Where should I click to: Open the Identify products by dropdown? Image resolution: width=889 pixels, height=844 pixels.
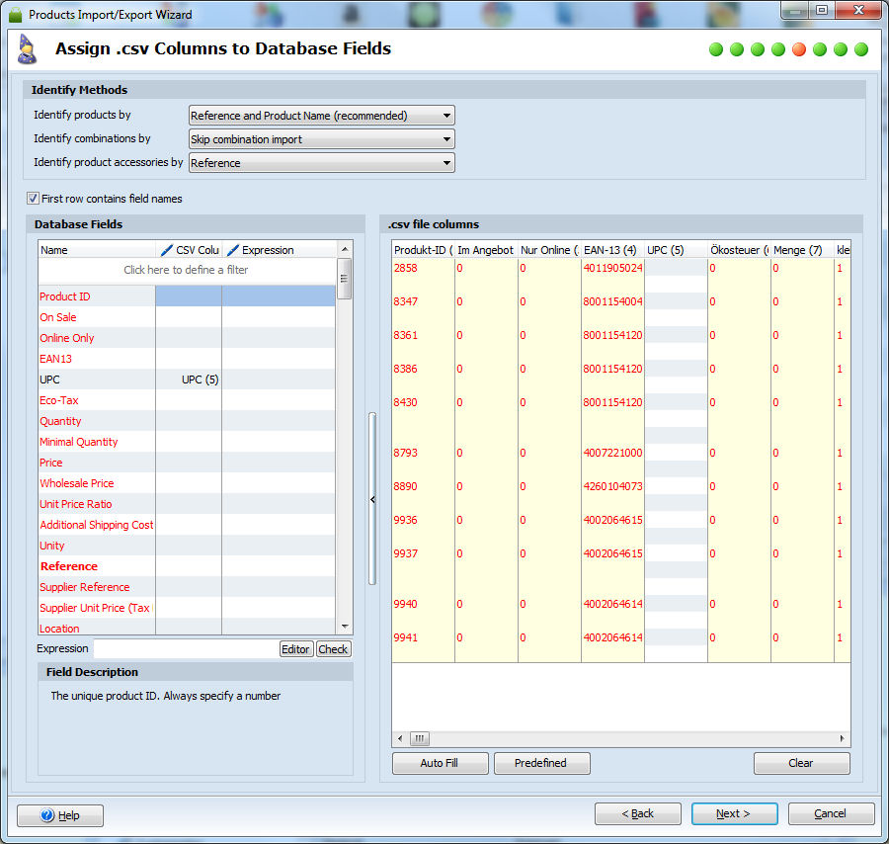[321, 116]
